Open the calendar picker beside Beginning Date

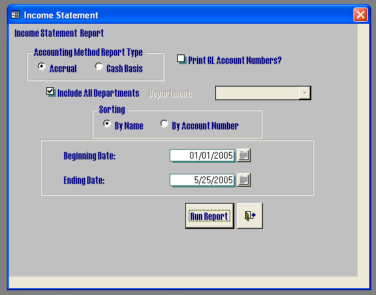click(244, 155)
